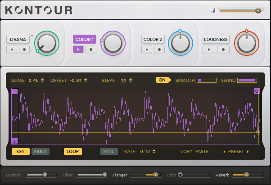The image size is (271, 185).
Task: Click the O marker at the waveform corner
Action: pos(257,91)
